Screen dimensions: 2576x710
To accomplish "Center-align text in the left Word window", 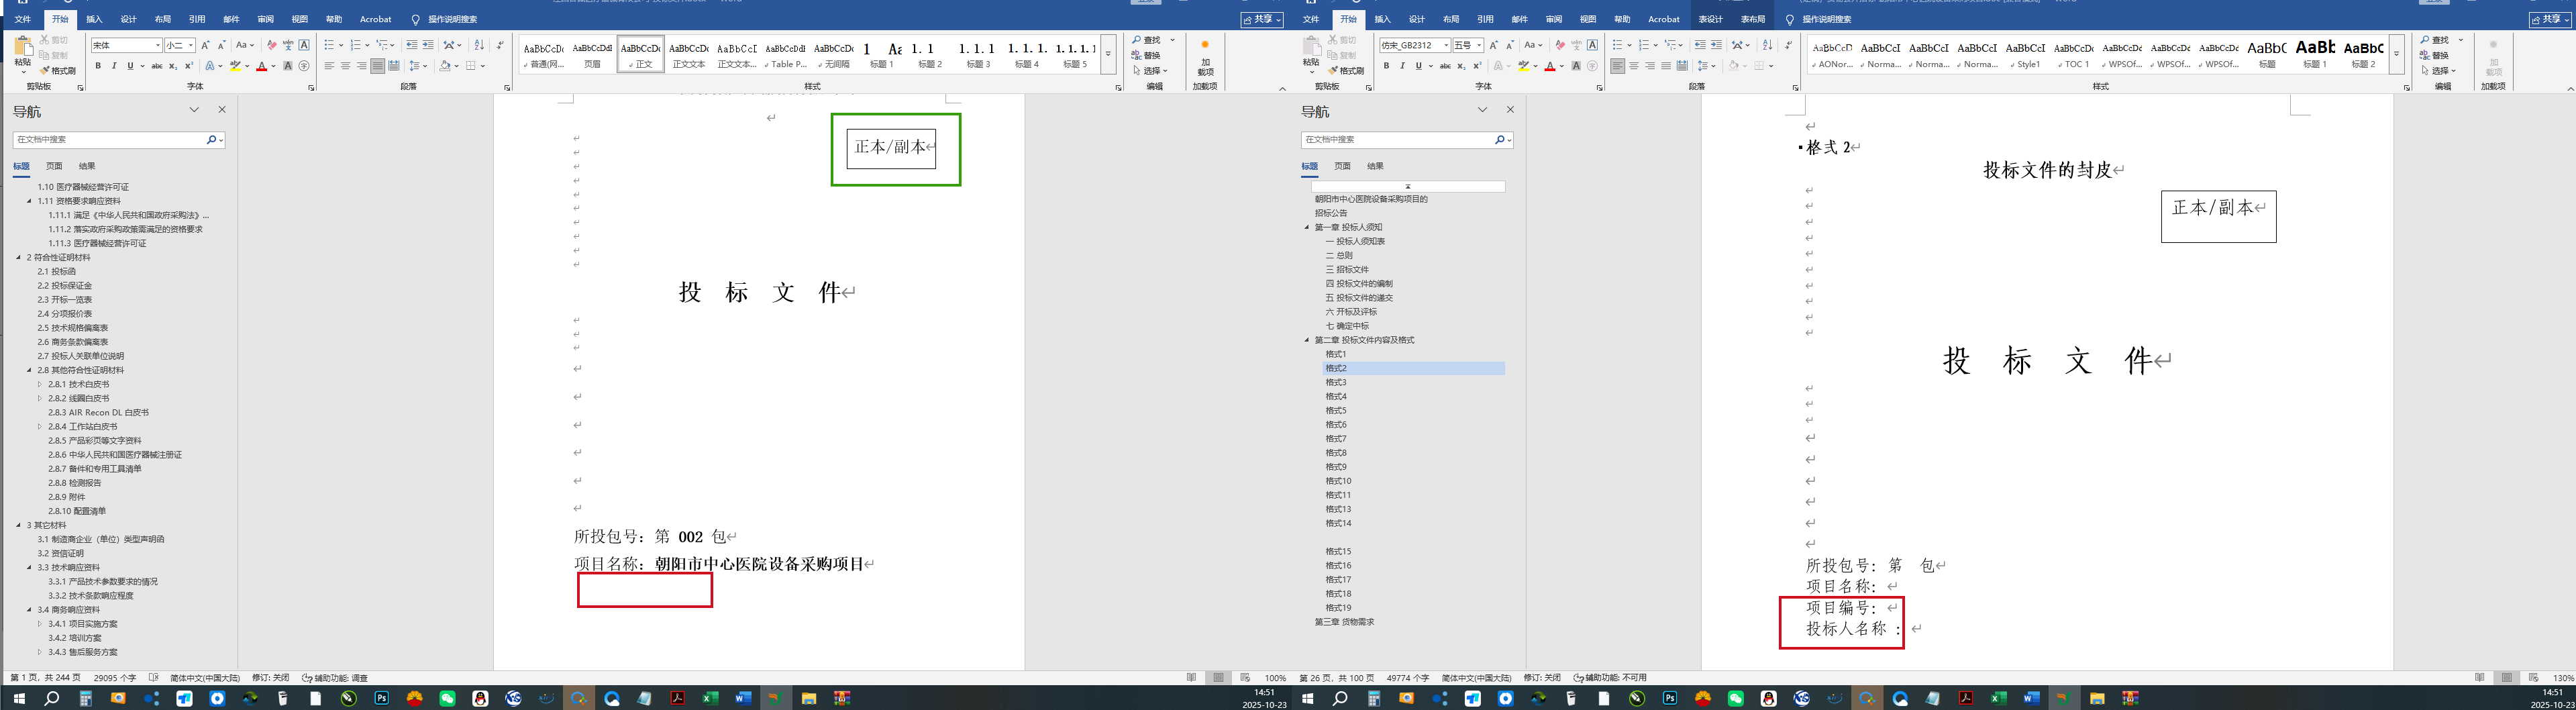I will pyautogui.click(x=345, y=66).
